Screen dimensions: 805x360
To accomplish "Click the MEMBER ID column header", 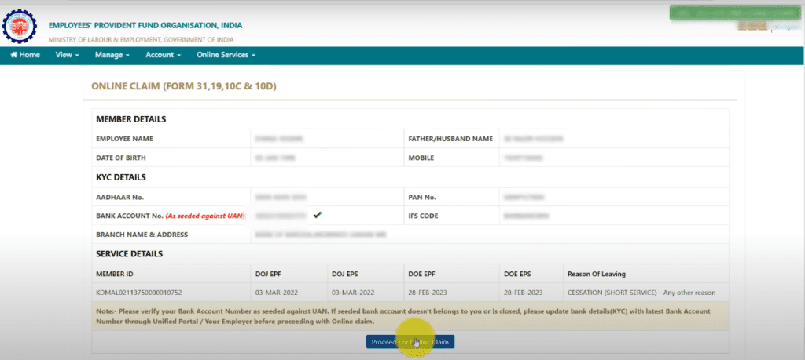I will click(x=115, y=274).
